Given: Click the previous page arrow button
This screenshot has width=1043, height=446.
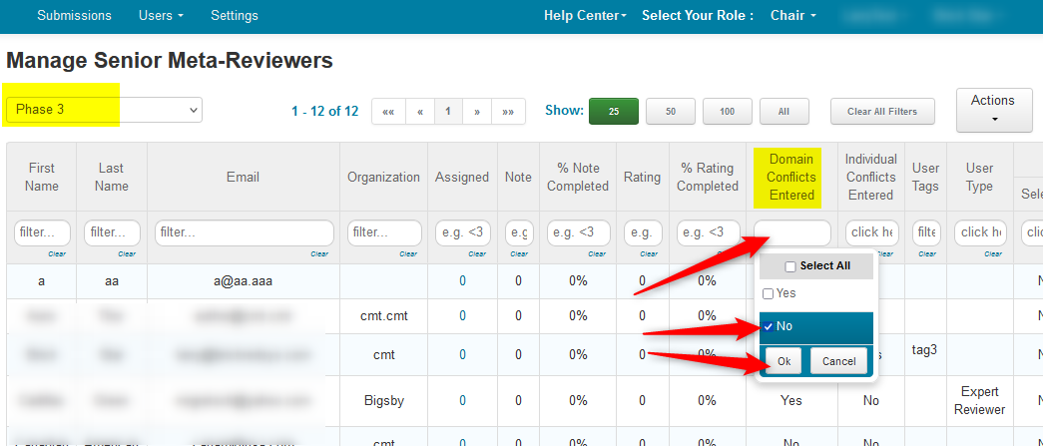Looking at the screenshot, I should click(420, 112).
